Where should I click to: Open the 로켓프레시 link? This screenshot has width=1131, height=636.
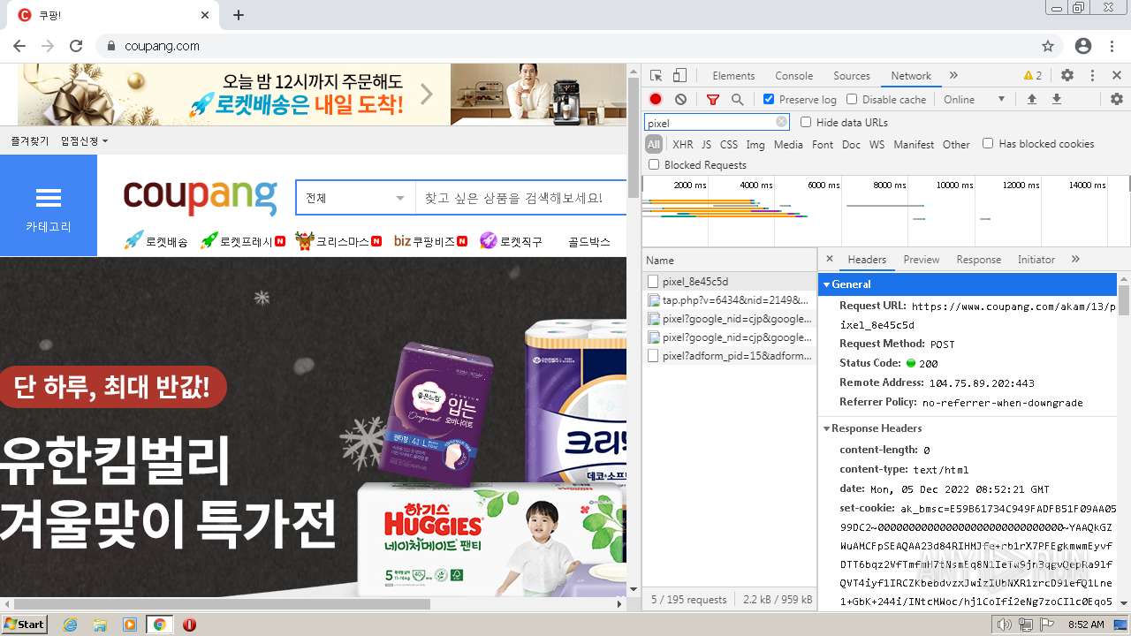(242, 240)
